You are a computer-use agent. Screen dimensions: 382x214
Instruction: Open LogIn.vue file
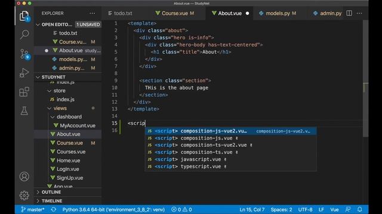pos(67,169)
